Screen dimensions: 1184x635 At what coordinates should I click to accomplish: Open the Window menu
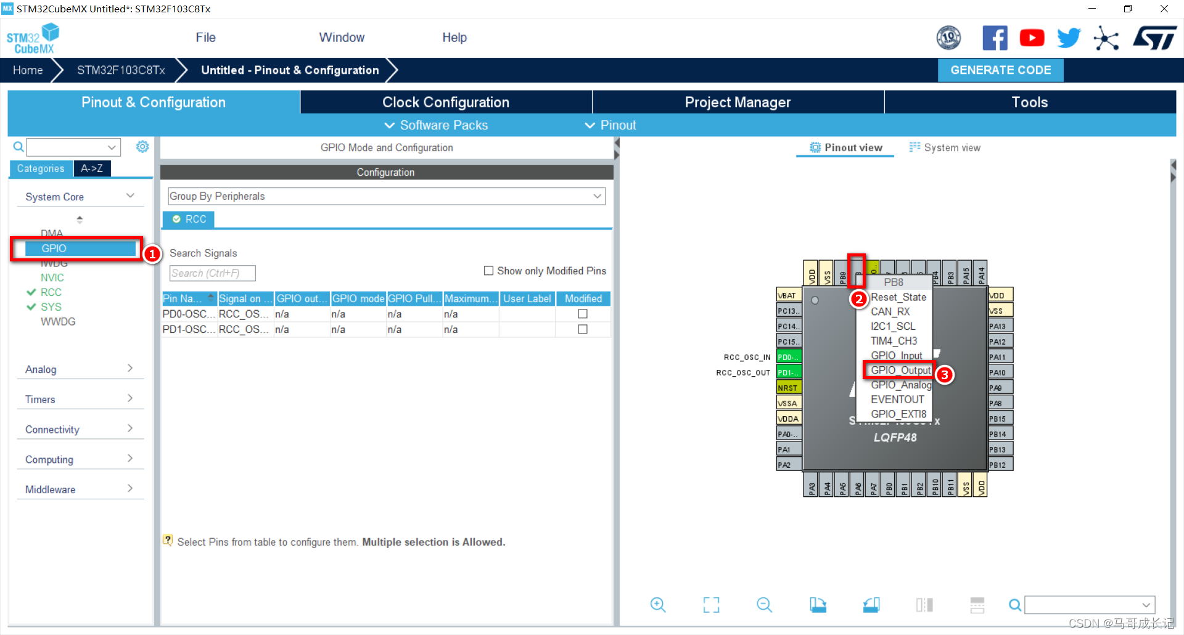tap(342, 38)
